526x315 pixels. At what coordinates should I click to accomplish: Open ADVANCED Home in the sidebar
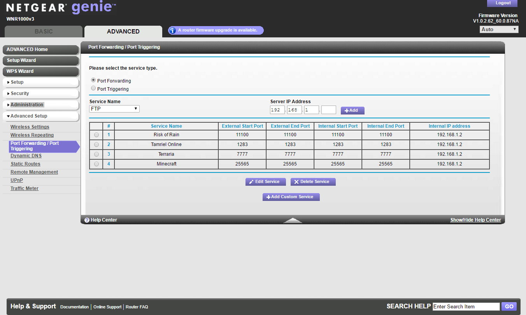[x=41, y=49]
